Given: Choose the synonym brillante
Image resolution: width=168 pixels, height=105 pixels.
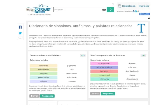Looking at the screenshot, I should pyautogui.click(x=72, y=81).
